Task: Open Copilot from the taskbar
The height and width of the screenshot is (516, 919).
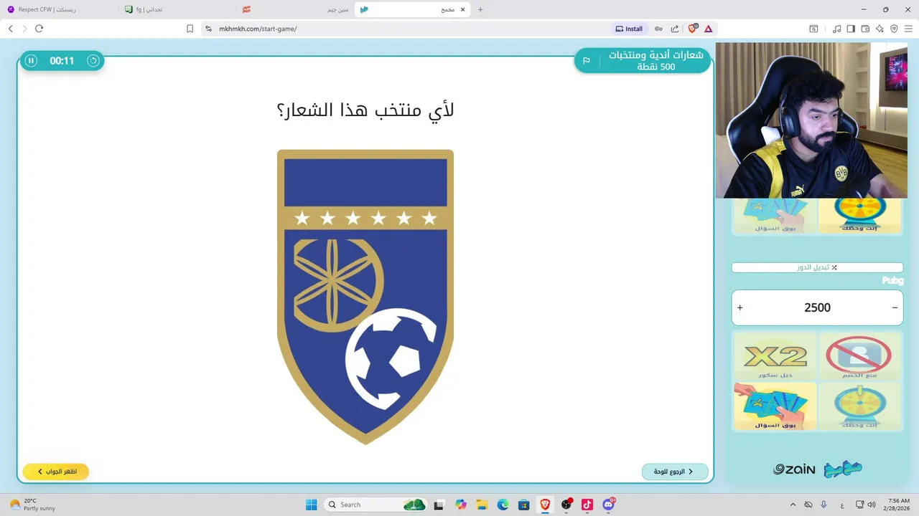Action: point(460,505)
